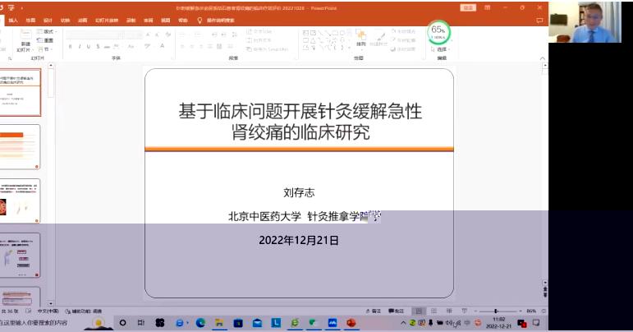Click the Sign in (登录) button in title bar

click(468, 7)
